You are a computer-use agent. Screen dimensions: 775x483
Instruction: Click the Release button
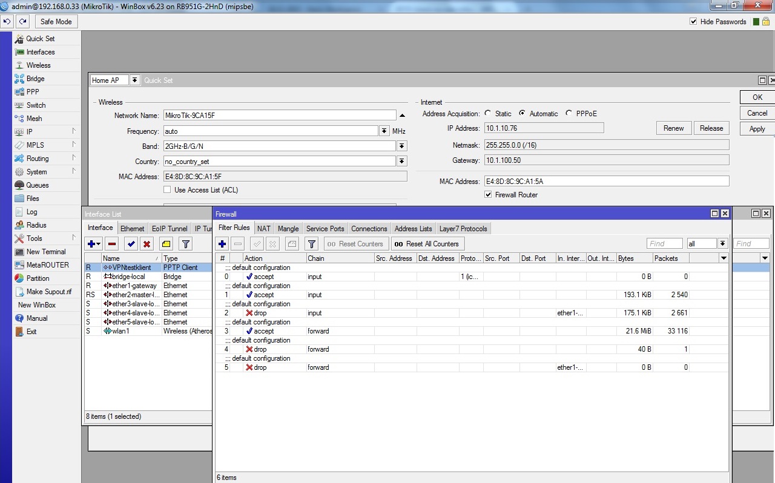[711, 128]
